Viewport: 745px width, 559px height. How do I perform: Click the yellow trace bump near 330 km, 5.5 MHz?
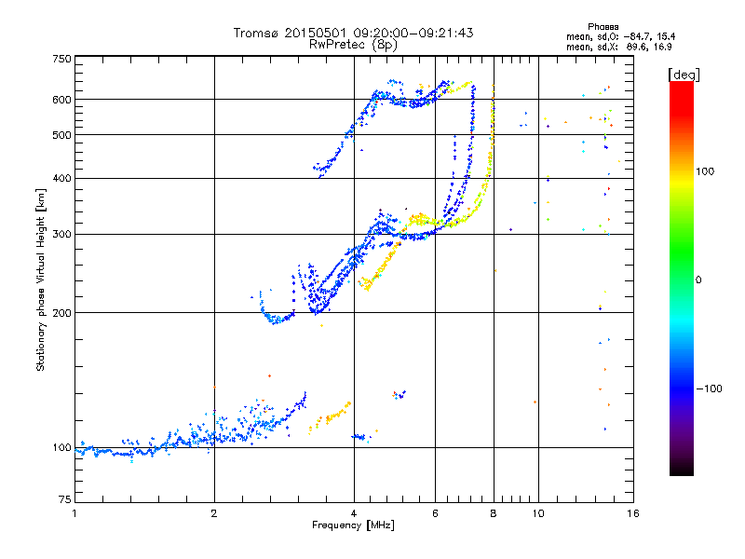[421, 219]
